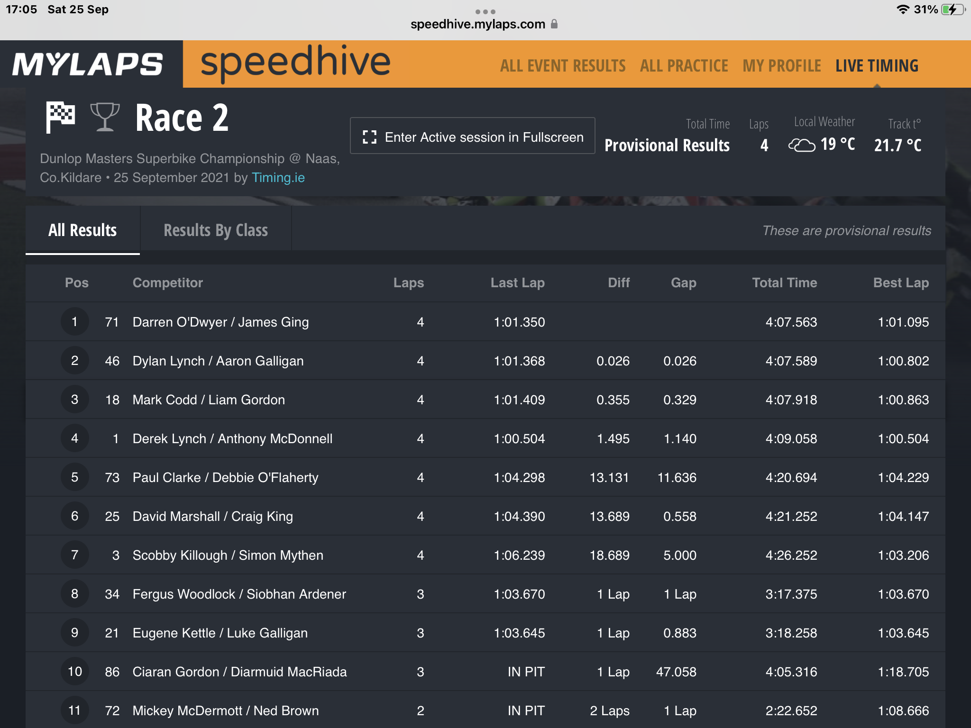Go to ALL PRACTICE section

click(684, 65)
